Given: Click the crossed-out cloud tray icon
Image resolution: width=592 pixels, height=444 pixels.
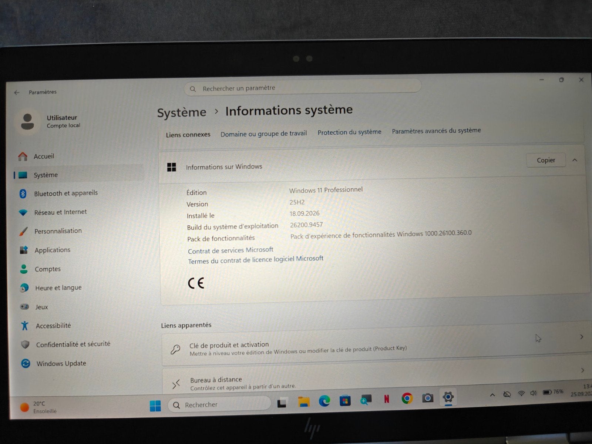Looking at the screenshot, I should [507, 394].
